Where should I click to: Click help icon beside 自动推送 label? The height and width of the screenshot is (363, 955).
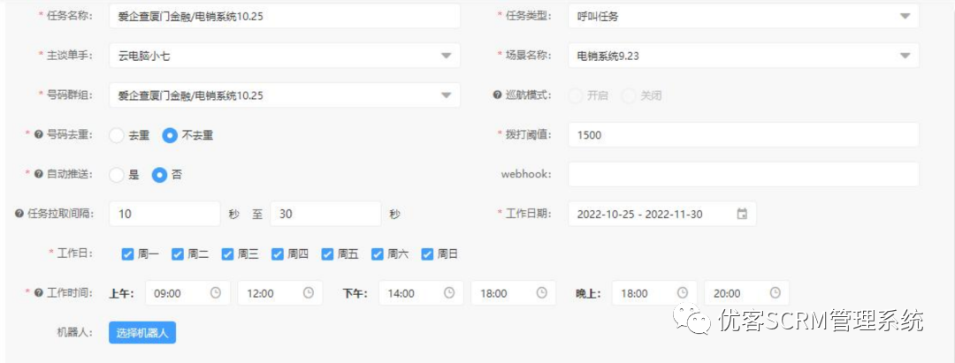[x=38, y=175]
